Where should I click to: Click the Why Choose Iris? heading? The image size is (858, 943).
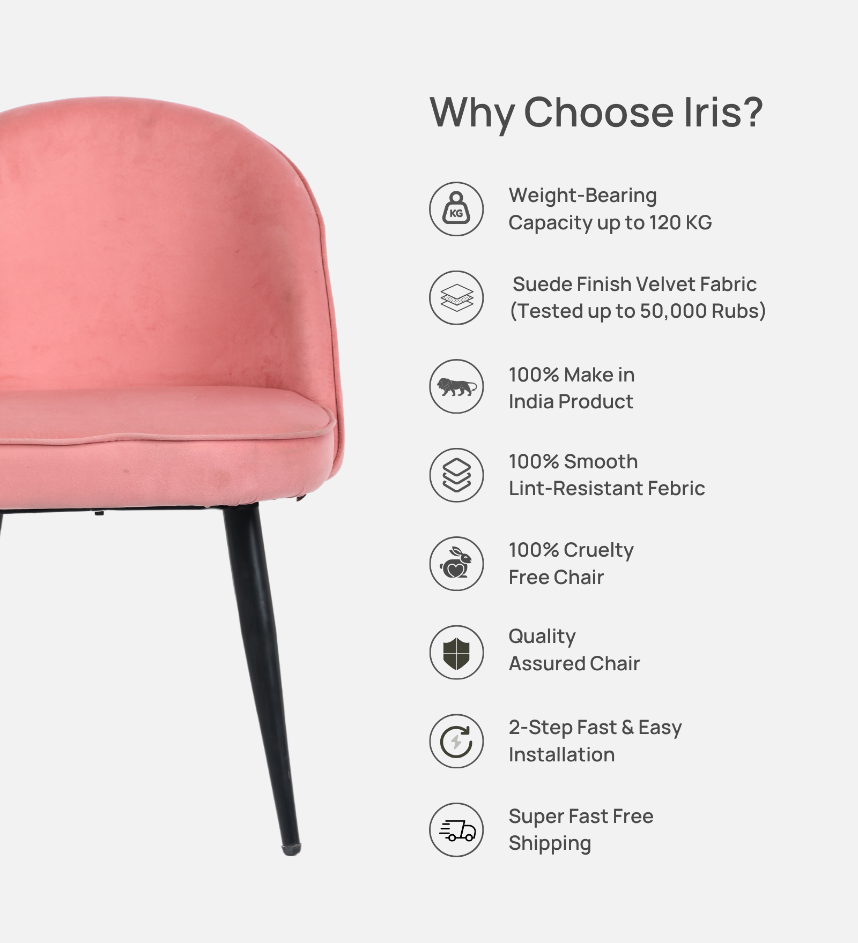(x=596, y=114)
